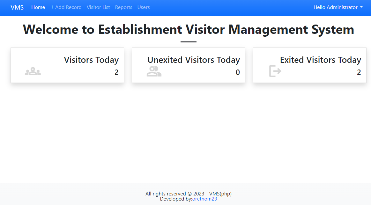
Task: Expand the caret next to Hello Administrator
Action: 361,7
